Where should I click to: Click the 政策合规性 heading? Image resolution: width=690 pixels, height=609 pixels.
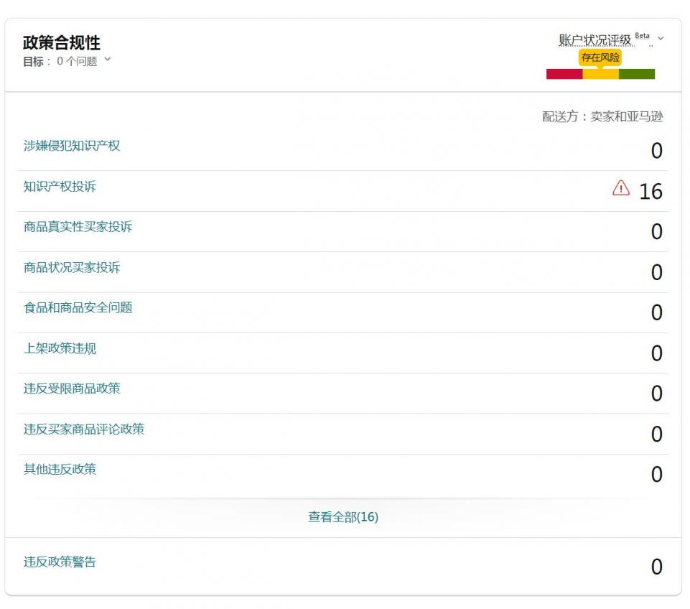(61, 42)
